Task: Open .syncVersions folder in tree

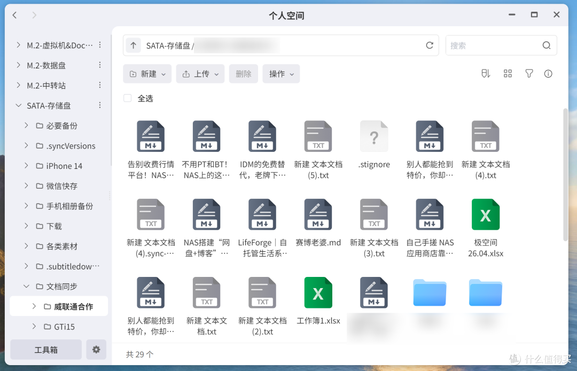Action: pyautogui.click(x=71, y=146)
